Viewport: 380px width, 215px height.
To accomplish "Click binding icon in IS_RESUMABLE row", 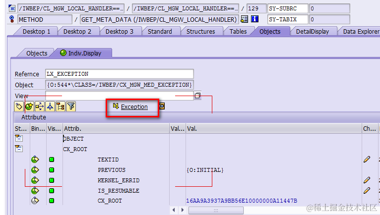I will pos(35,191).
